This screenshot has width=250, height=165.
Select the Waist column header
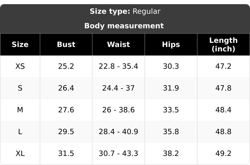click(119, 45)
